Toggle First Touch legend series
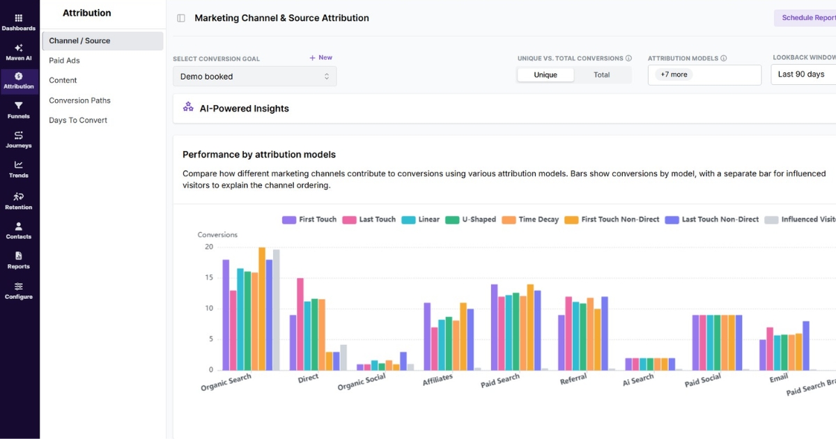This screenshot has width=836, height=439. pyautogui.click(x=309, y=219)
